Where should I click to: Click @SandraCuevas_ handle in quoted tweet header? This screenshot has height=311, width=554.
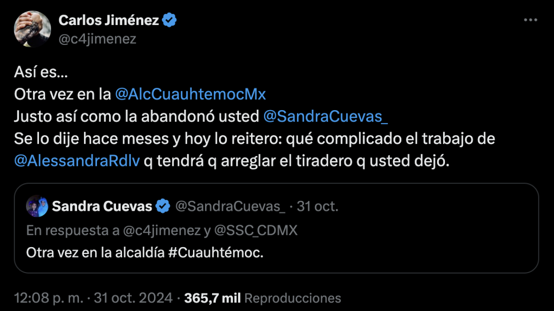click(230, 206)
